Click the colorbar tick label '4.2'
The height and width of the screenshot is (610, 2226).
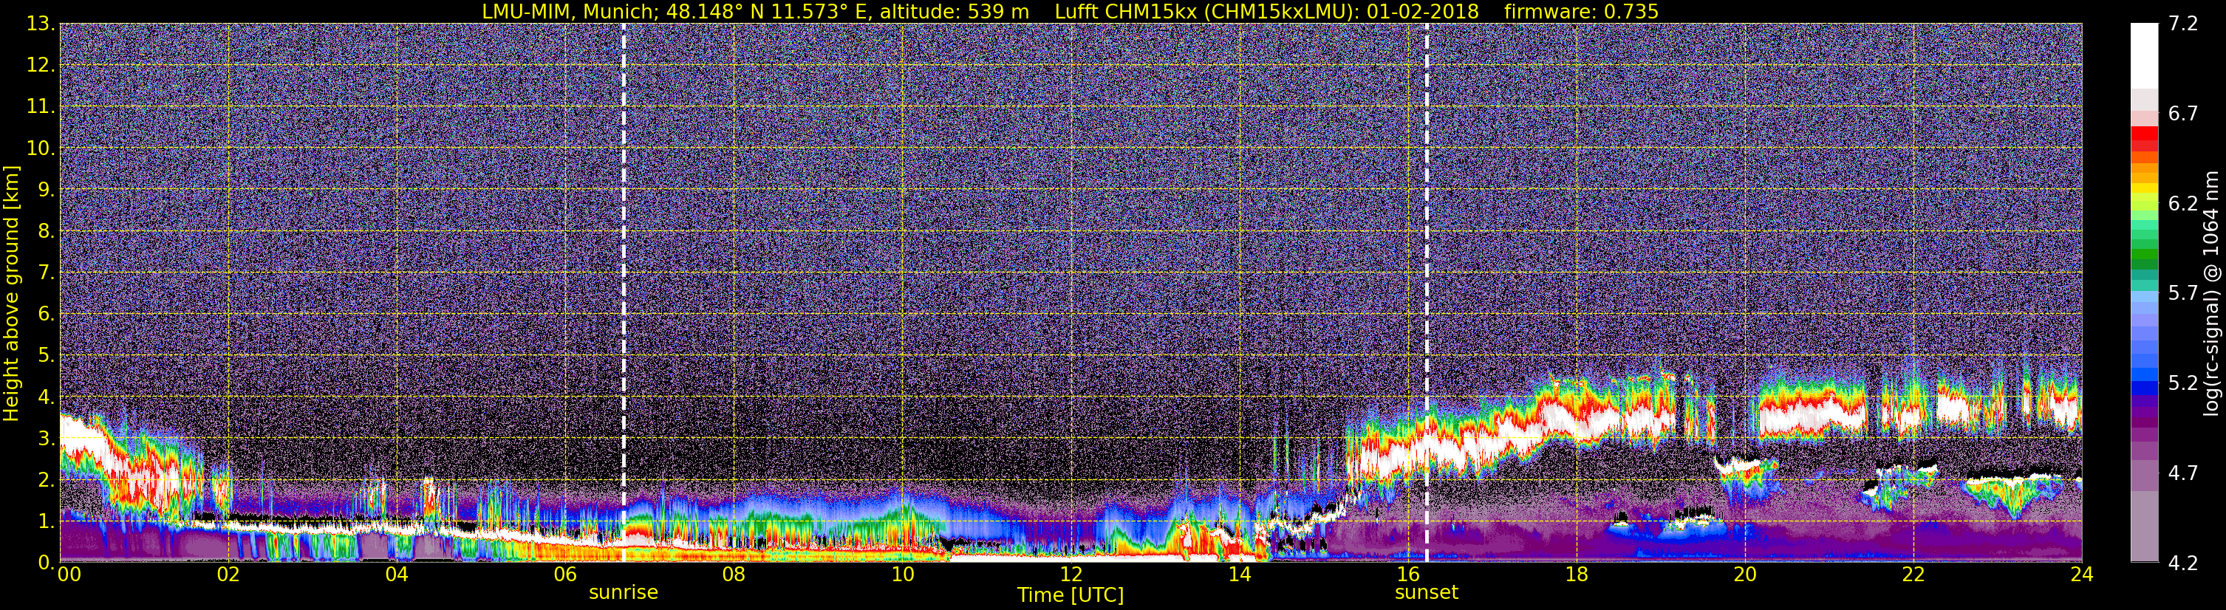(x=2183, y=563)
